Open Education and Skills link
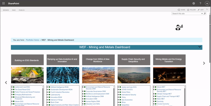 point(93,104)
